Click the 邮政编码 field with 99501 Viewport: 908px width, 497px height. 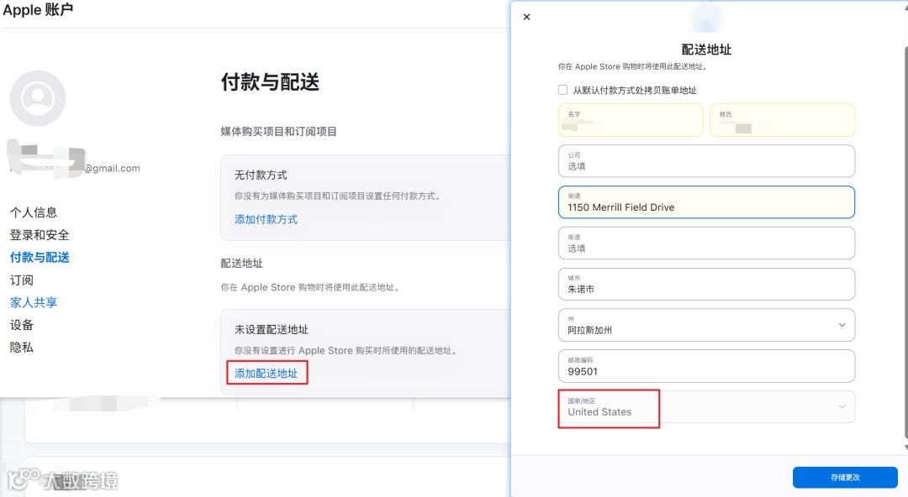pyautogui.click(x=706, y=366)
